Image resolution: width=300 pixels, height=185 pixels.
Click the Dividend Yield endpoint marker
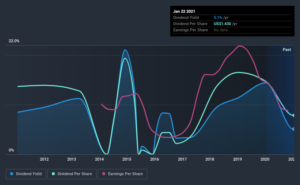point(293,129)
